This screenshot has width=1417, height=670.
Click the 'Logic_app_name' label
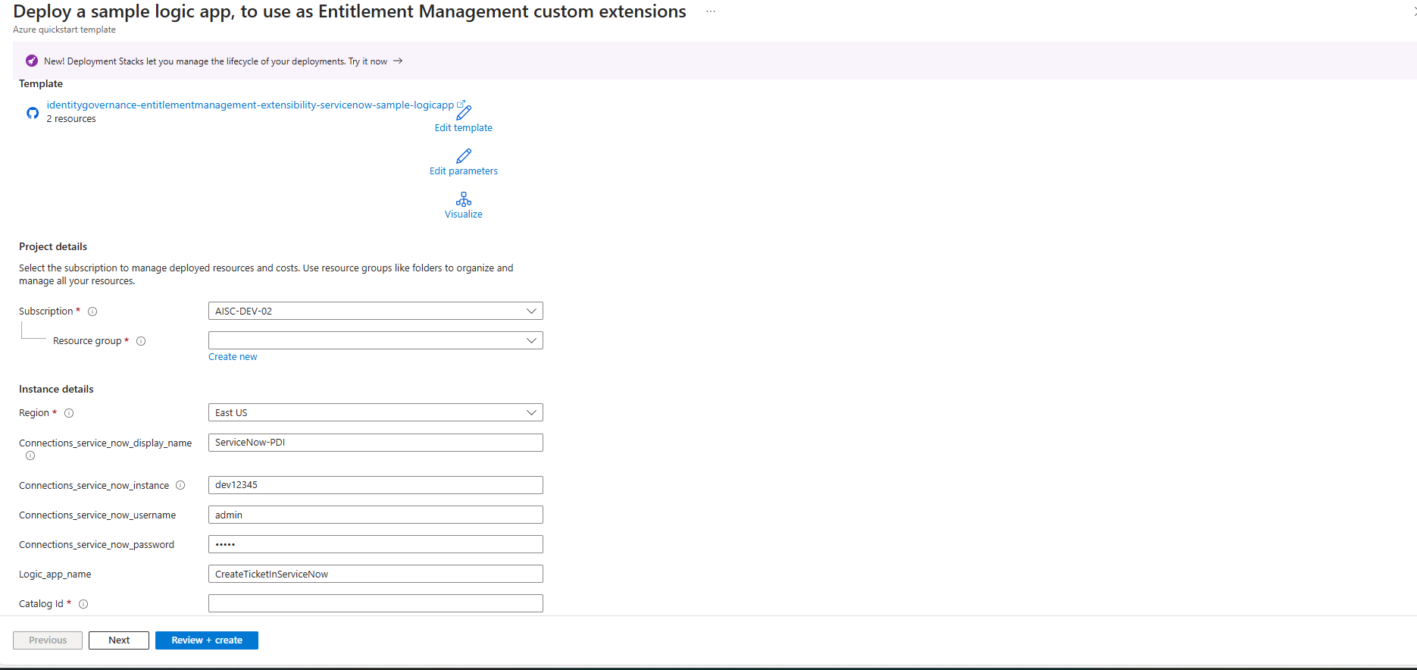click(x=55, y=575)
